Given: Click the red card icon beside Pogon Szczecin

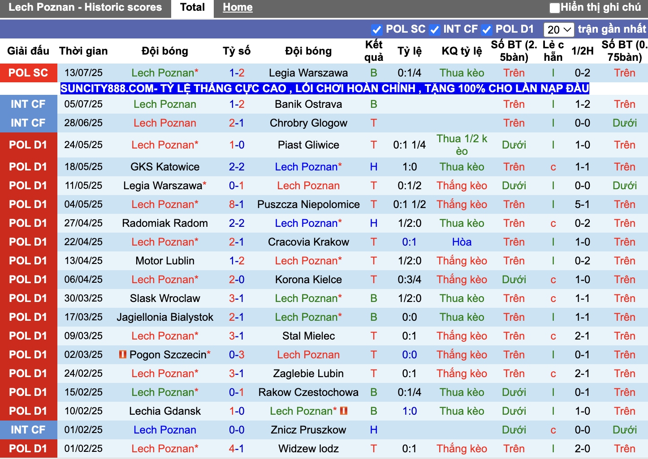Looking at the screenshot, I should click(x=122, y=354).
